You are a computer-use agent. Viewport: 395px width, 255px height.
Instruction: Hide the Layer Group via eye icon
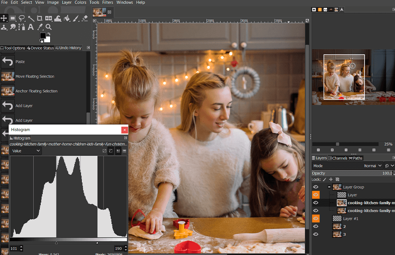(316, 187)
